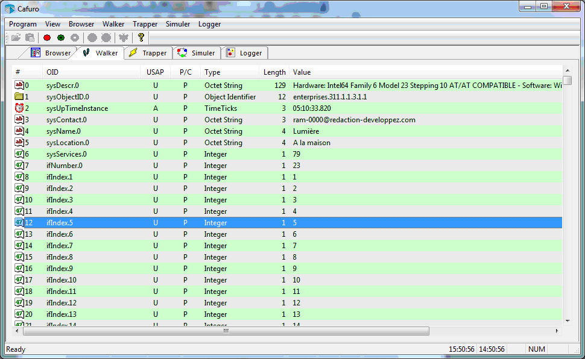Click the open folder toolbar icon

pos(16,37)
